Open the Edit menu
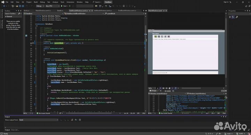The width and height of the screenshot is (251, 135). tap(12, 2)
